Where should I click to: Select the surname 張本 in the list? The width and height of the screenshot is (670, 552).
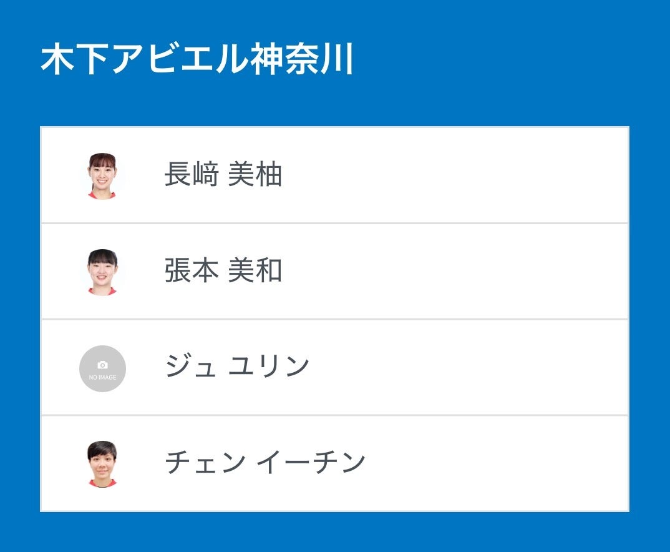(192, 271)
